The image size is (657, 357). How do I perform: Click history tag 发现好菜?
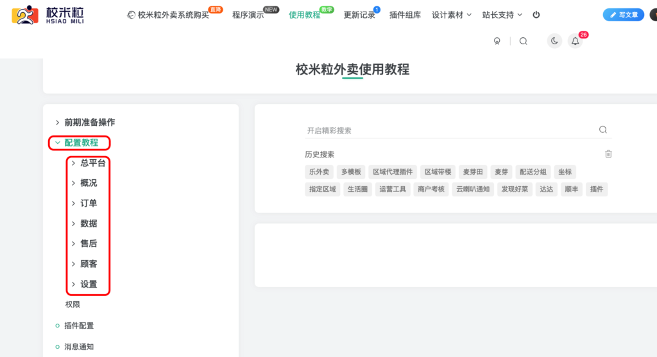515,189
